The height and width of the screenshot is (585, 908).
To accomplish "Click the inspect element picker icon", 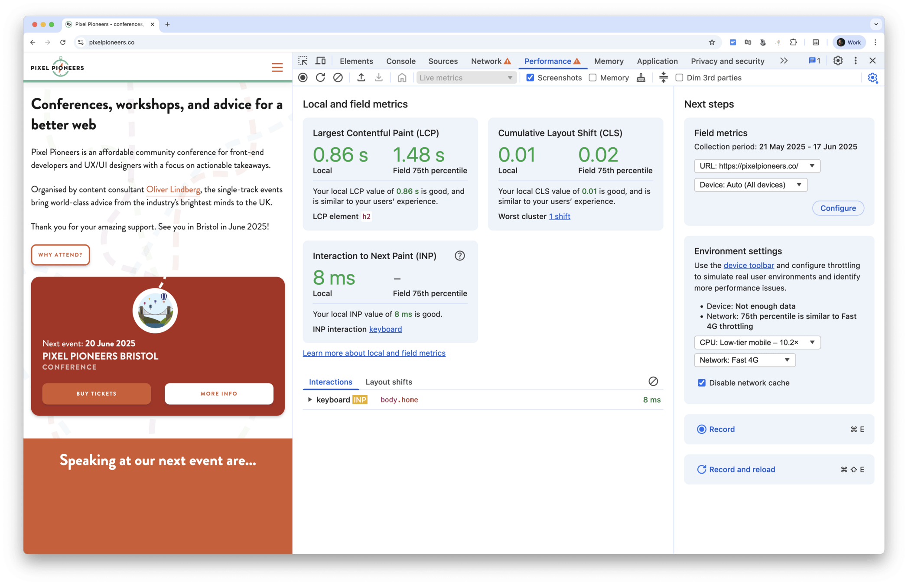I will (x=303, y=61).
